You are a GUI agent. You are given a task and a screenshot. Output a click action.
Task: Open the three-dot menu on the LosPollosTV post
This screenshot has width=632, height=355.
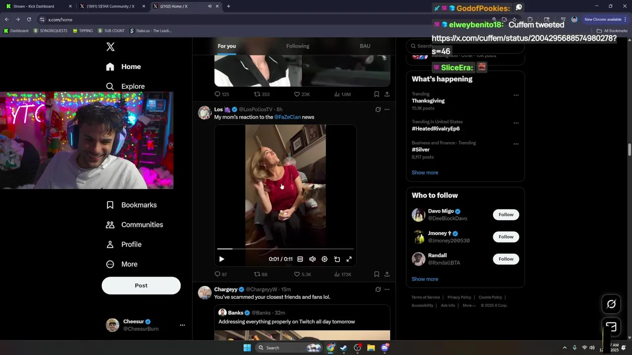tap(387, 109)
